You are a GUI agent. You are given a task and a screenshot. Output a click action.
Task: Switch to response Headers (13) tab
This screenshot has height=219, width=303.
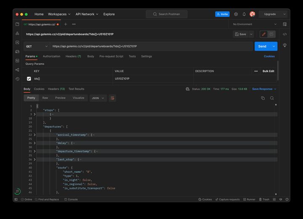click(56, 89)
